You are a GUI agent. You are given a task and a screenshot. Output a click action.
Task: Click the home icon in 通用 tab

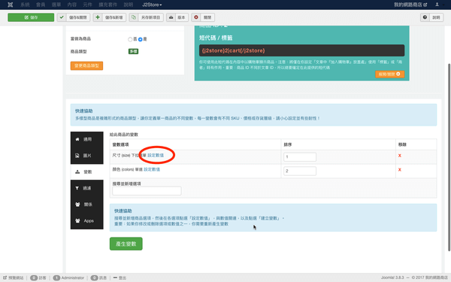[77, 139]
